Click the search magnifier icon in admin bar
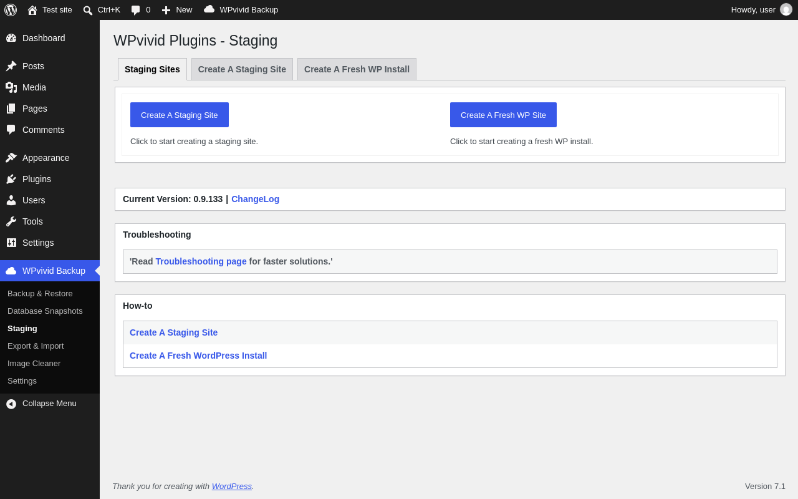Viewport: 798px width, 499px height. (88, 10)
